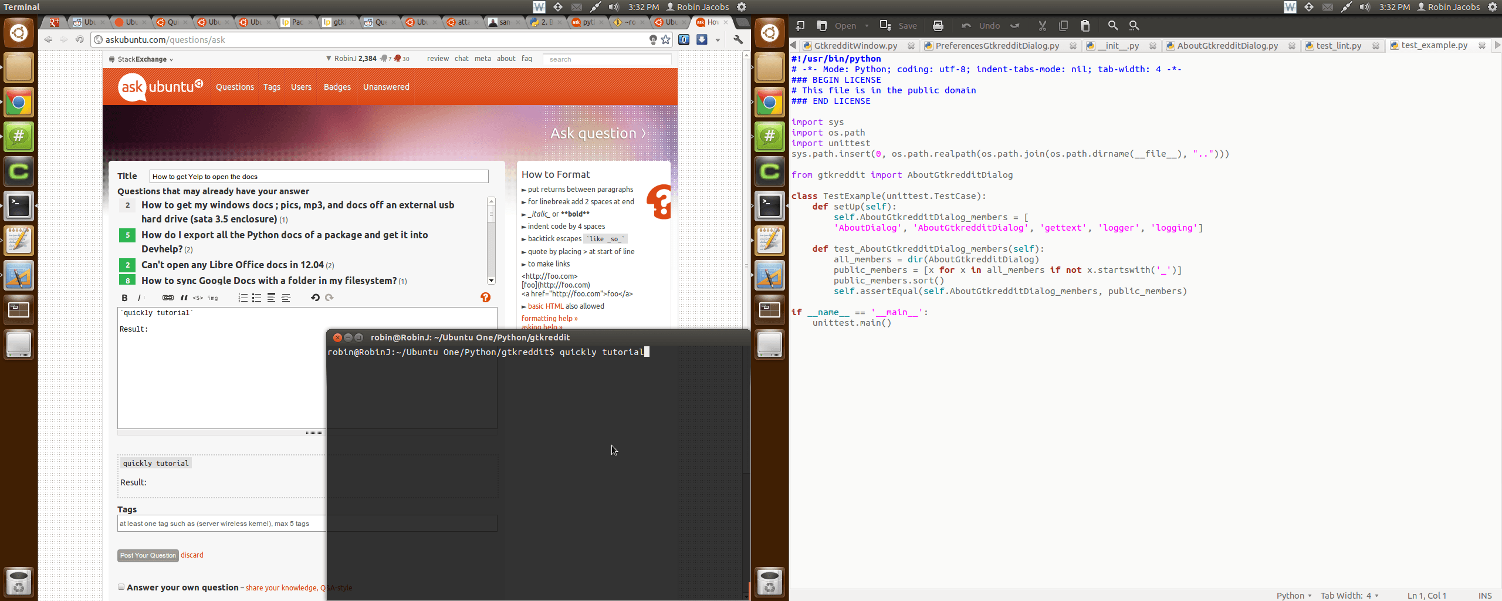Insert bulleted list in question editor

[x=256, y=298]
